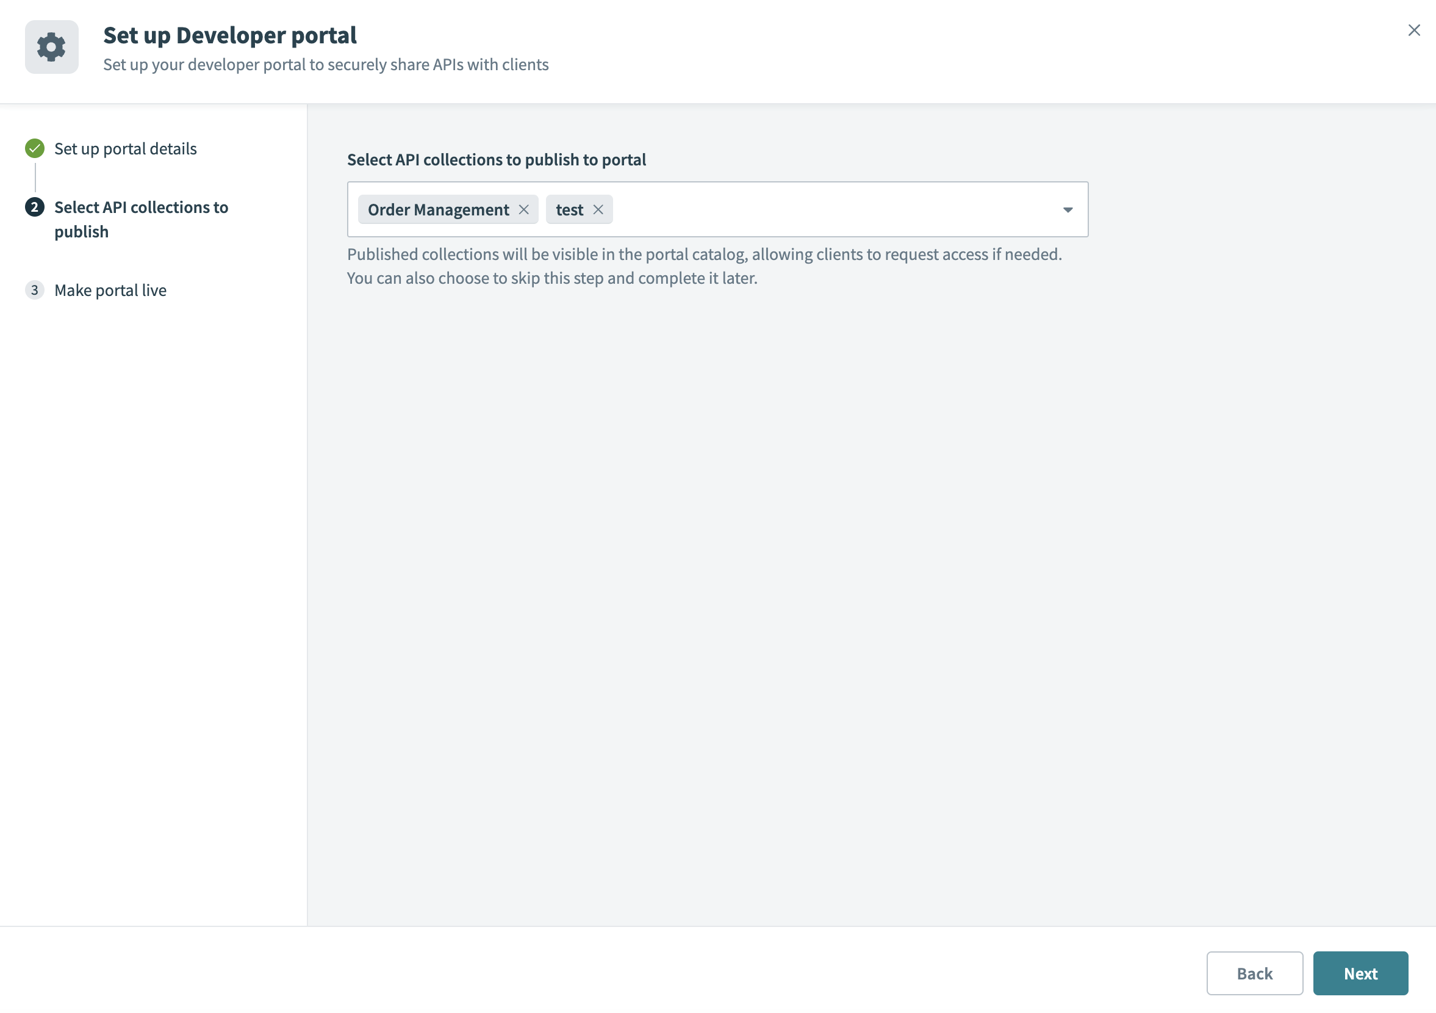The image size is (1436, 1013).
Task: Go to Set up portal details step
Action: pyautogui.click(x=125, y=149)
